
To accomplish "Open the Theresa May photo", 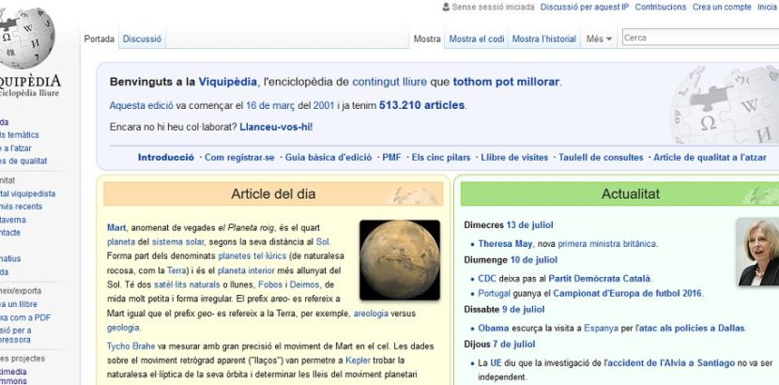I will click(757, 252).
